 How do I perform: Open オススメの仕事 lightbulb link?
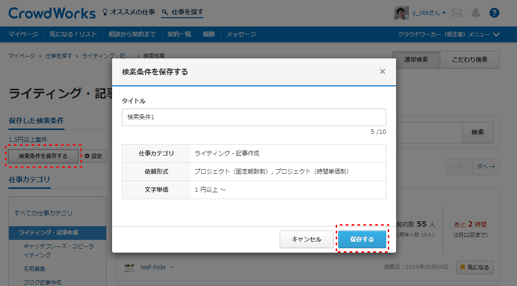[128, 13]
